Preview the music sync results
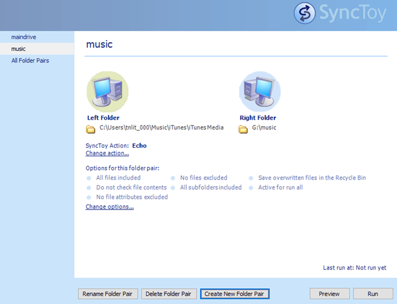The height and width of the screenshot is (304, 397). (329, 293)
